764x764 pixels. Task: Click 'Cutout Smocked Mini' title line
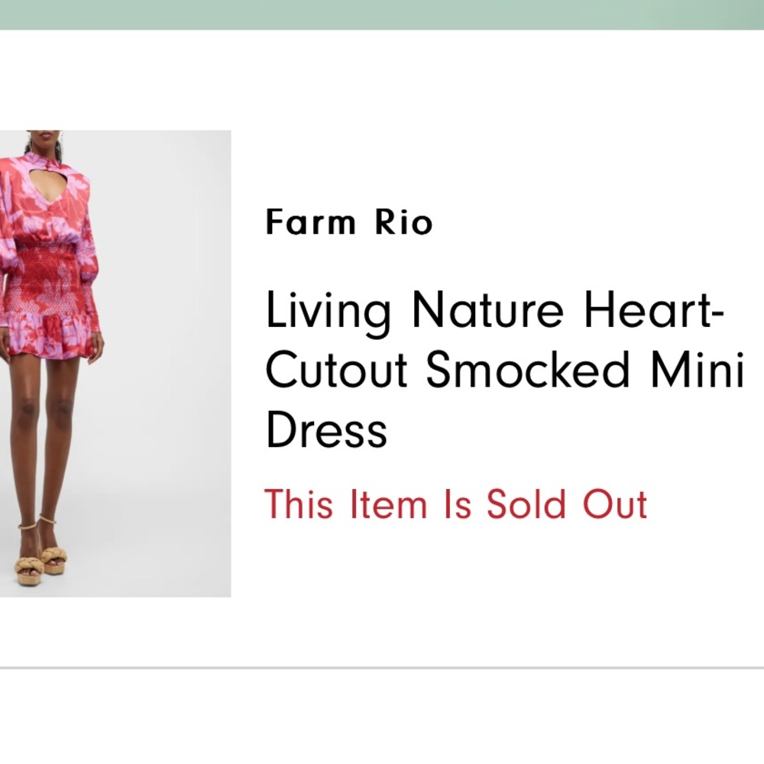coord(504,370)
